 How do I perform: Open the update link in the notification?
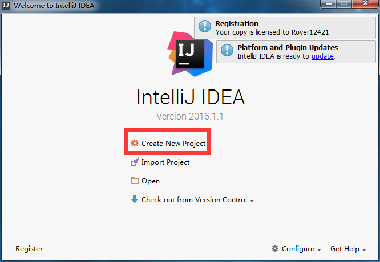click(x=322, y=56)
